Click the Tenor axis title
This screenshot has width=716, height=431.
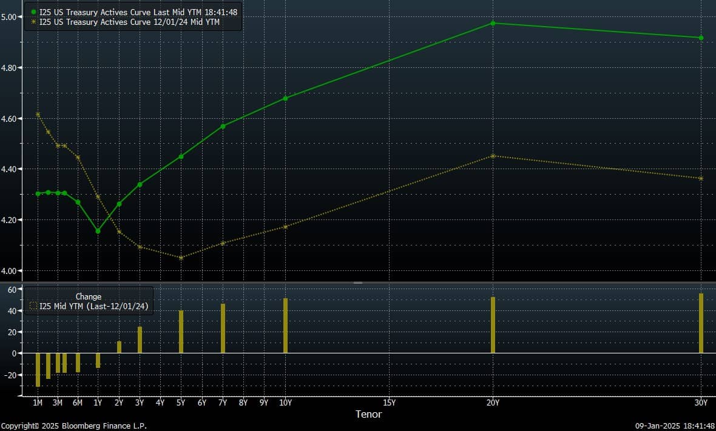click(x=368, y=414)
